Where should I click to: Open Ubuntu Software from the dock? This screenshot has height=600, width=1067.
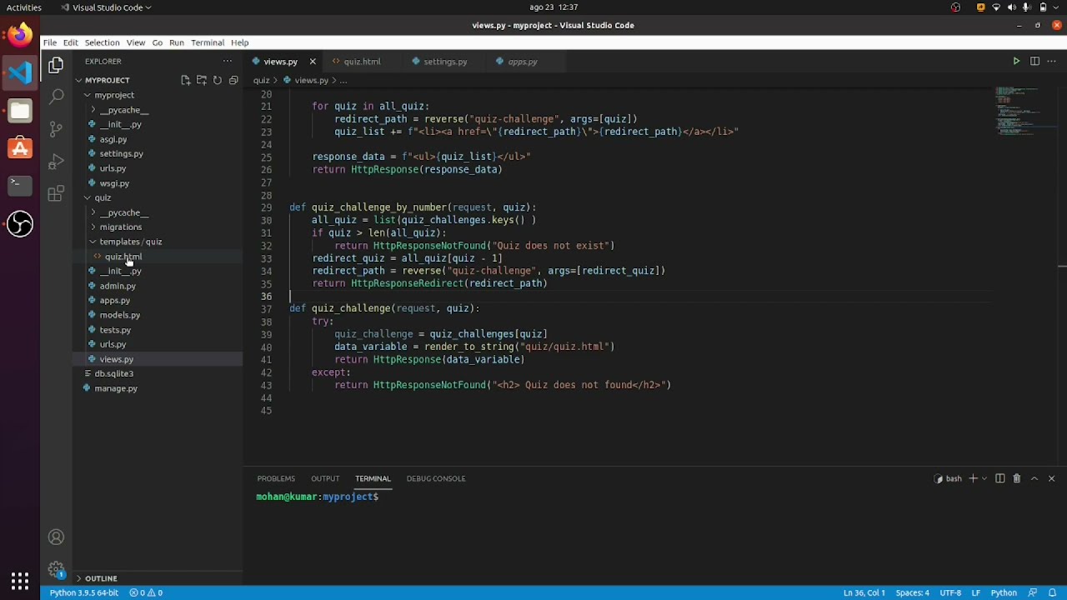click(x=20, y=148)
